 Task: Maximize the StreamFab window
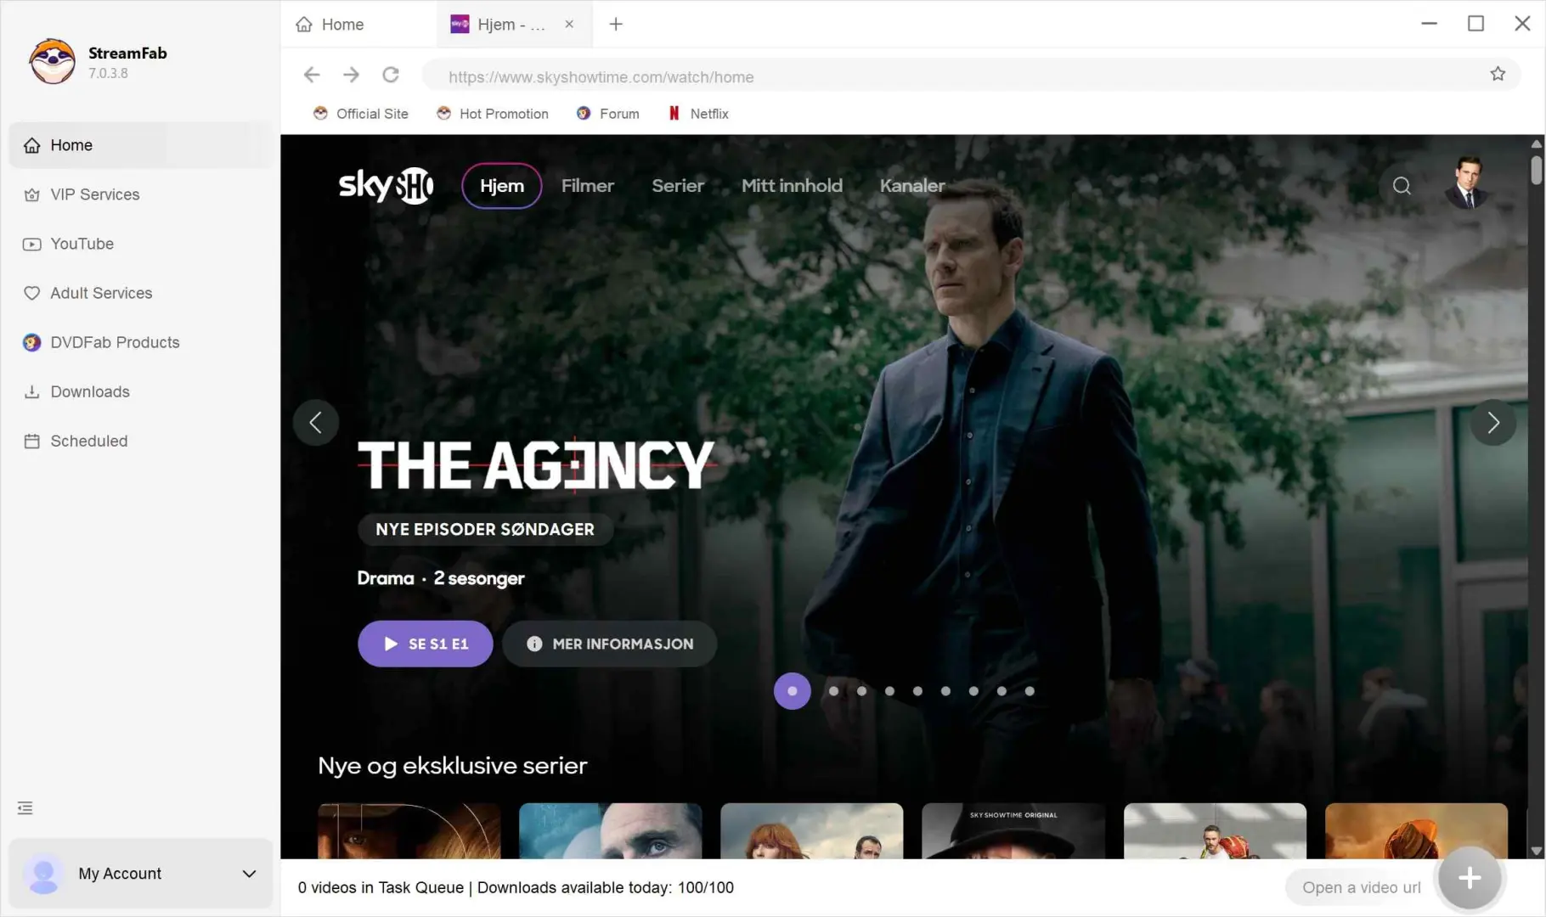click(1475, 24)
